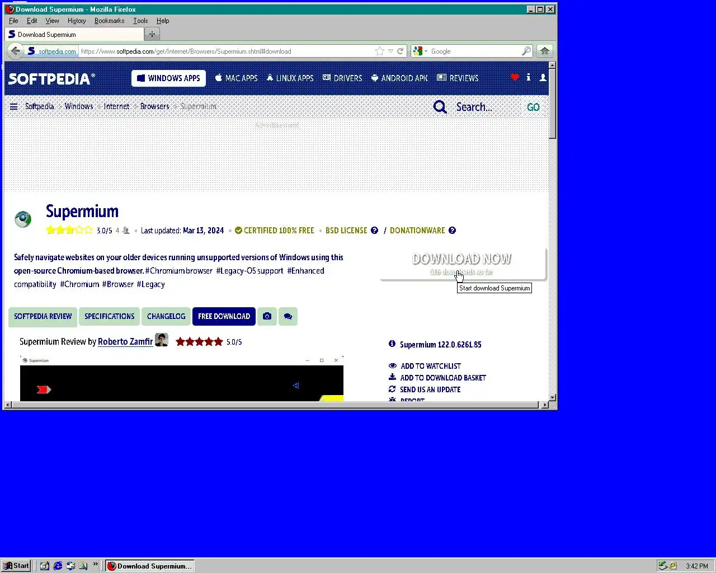Screen dimensions: 716x573
Task: Expand the URL bar history dropdown arrow
Action: 390,51
